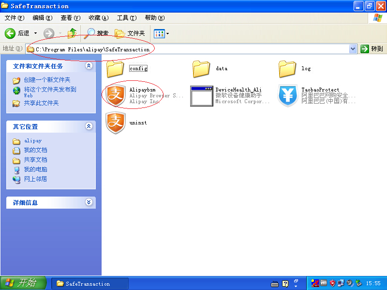Viewport: 387px width, 290px height.
Task: Select the data folder
Action: [x=202, y=68]
